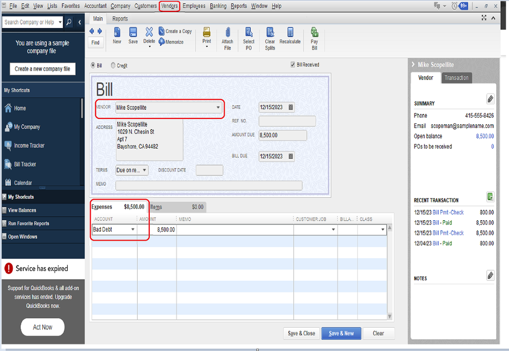
Task: Go to next bill with right arrow
Action: (x=100, y=31)
